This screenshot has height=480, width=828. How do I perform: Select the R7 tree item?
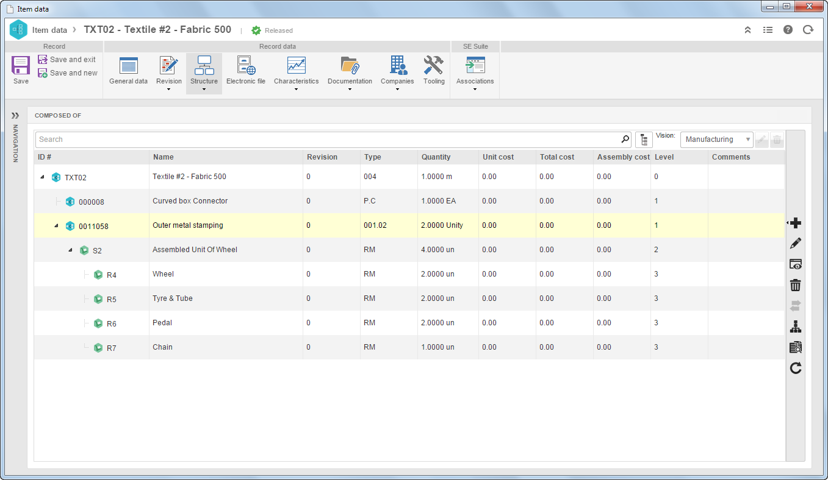click(111, 348)
